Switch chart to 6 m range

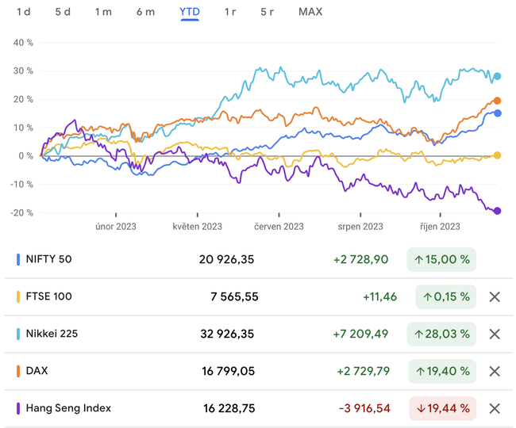145,12
